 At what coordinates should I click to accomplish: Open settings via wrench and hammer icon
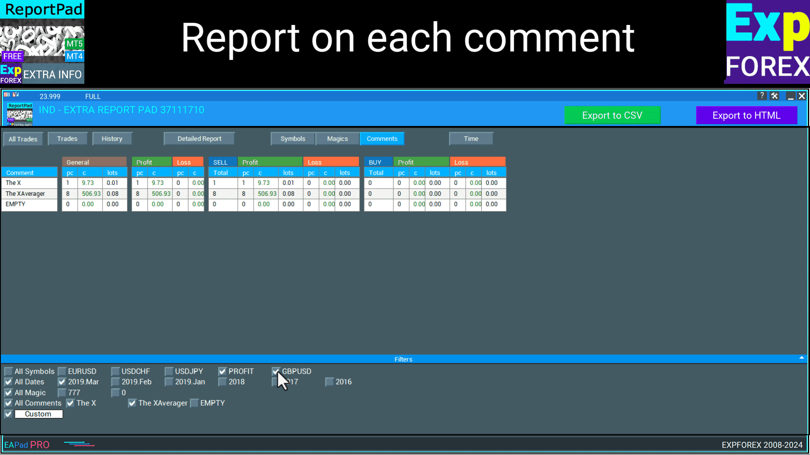tap(775, 96)
